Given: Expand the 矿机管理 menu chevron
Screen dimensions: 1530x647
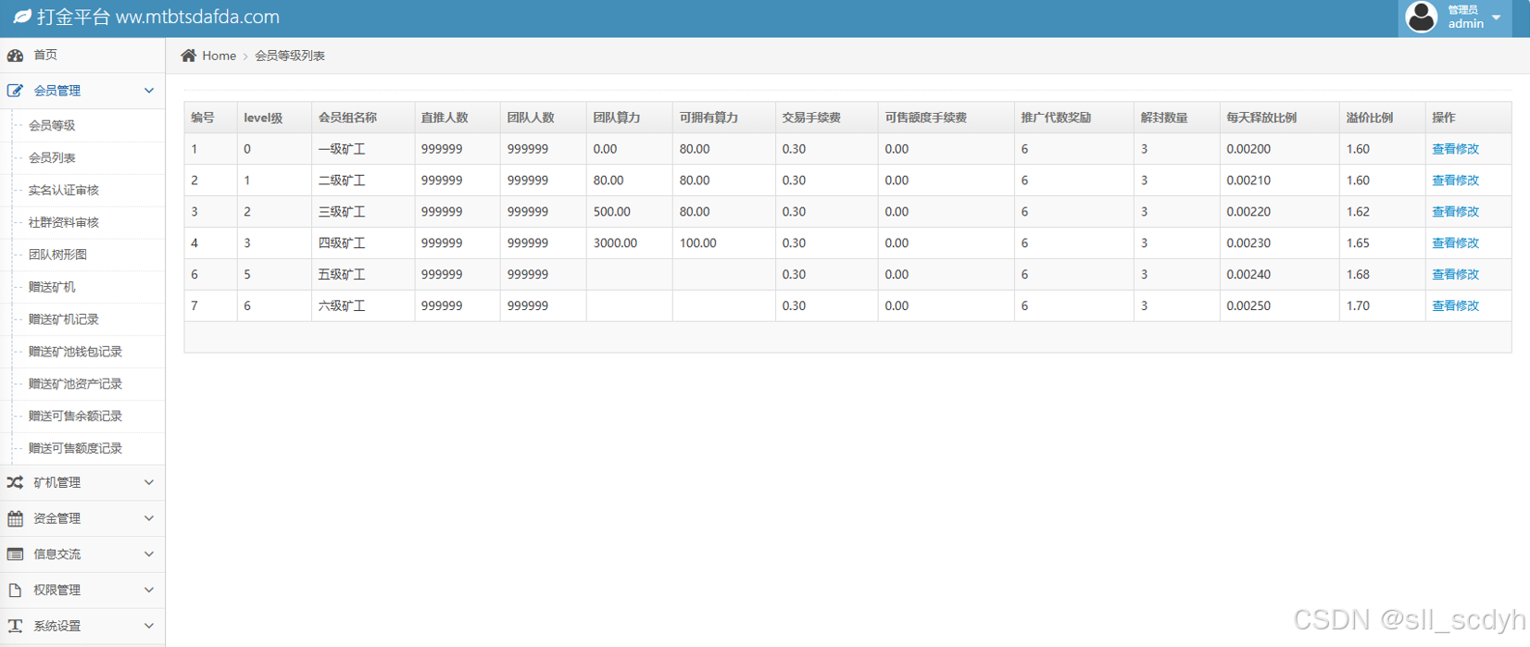Looking at the screenshot, I should pos(149,482).
